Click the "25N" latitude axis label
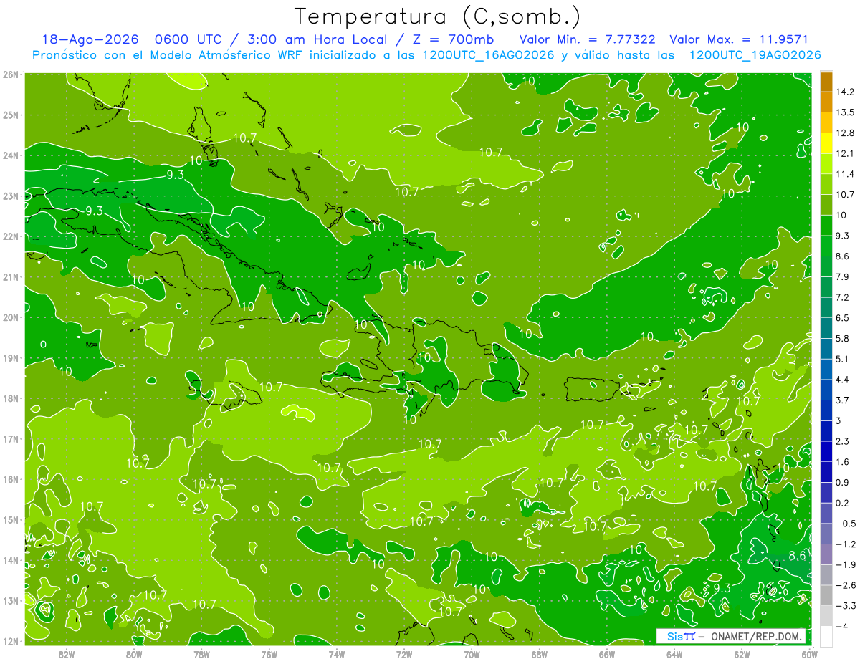Screen dimensions: 860x664 coord(11,115)
